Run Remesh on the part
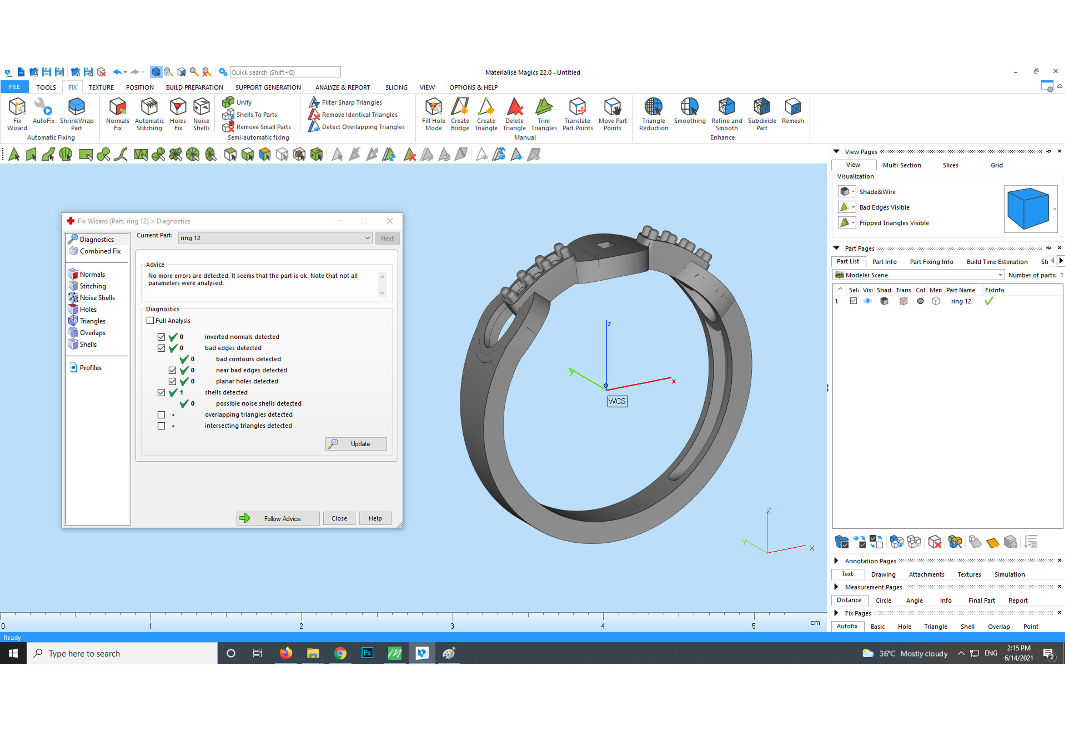 tap(792, 111)
